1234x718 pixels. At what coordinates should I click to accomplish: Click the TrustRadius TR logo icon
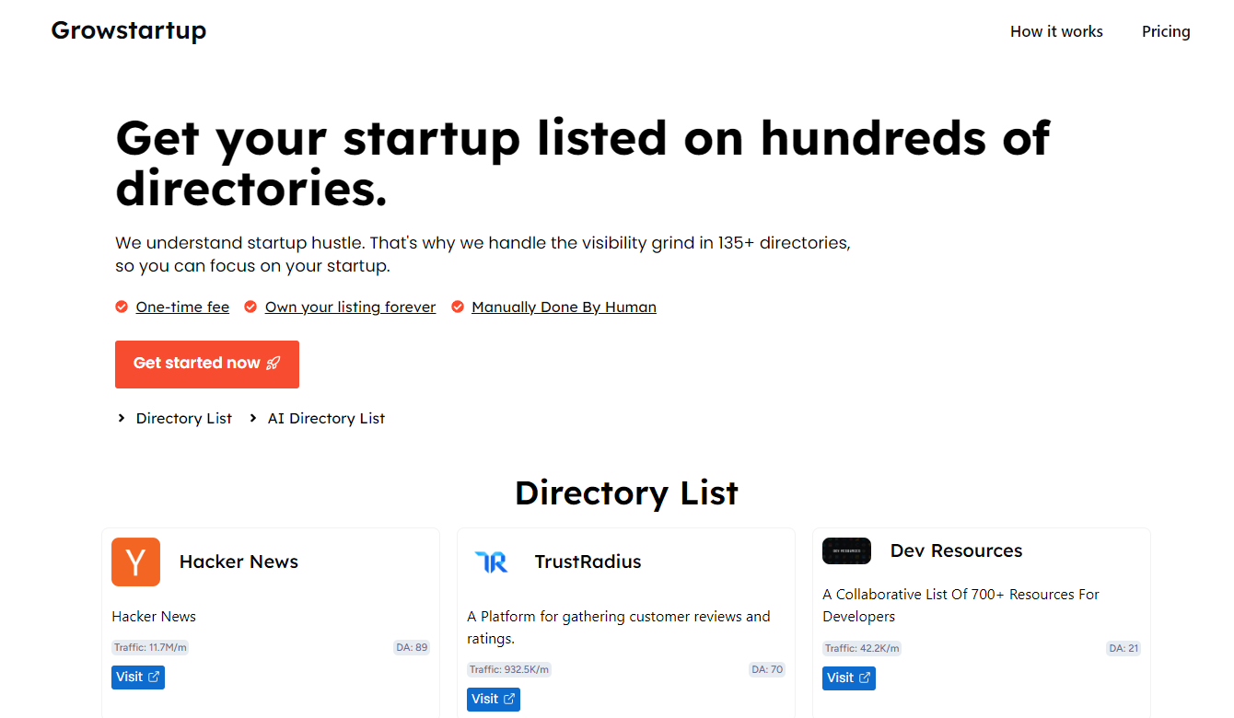click(x=491, y=562)
